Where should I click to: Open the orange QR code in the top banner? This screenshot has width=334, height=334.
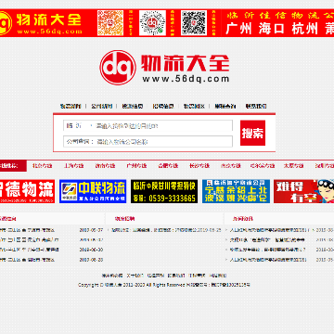(x=110, y=22)
